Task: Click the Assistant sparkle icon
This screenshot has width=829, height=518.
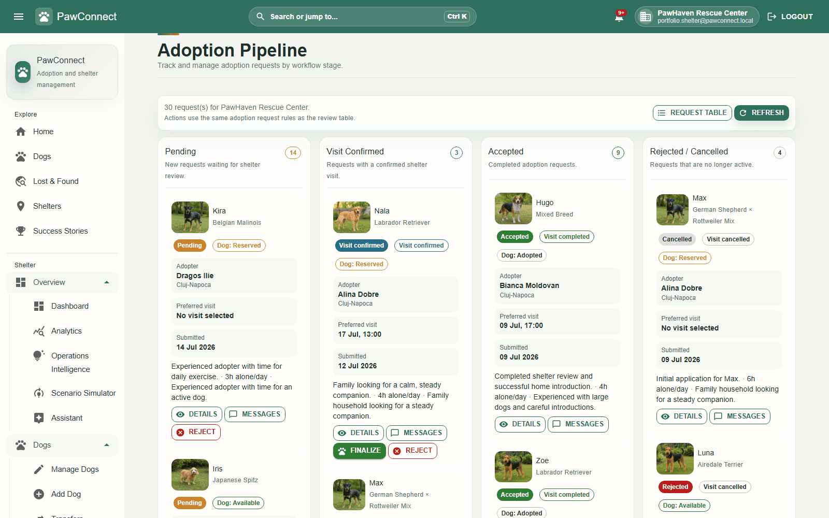Action: coord(39,418)
